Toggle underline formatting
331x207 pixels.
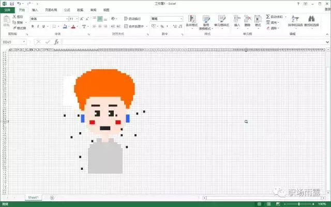(43, 26)
